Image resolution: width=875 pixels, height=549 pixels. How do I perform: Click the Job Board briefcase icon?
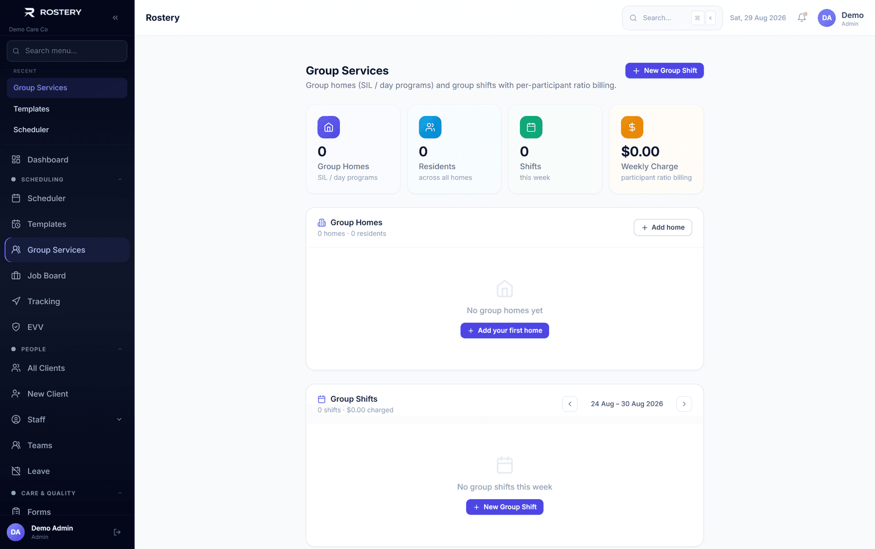point(16,276)
